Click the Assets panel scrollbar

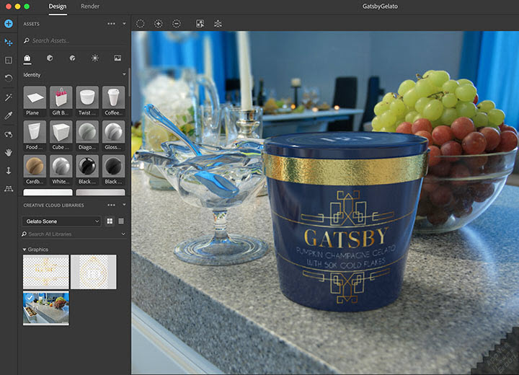[129, 83]
